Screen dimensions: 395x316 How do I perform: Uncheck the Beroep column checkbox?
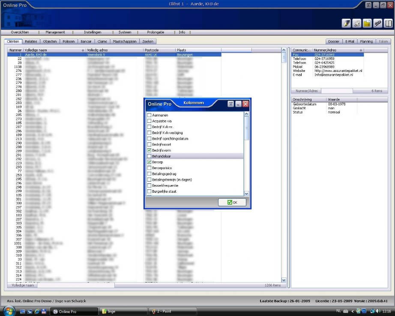point(149,162)
